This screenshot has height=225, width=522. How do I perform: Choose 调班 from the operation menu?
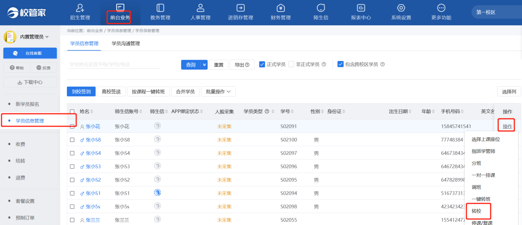[476, 187]
